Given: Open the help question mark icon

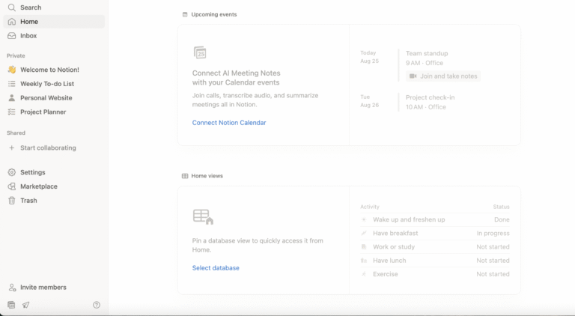Looking at the screenshot, I should [97, 305].
